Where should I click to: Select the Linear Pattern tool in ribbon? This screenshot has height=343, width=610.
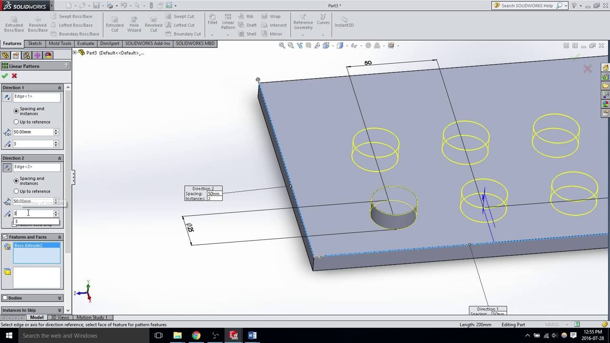(228, 21)
